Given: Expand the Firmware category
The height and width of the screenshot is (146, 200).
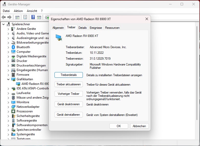Looking at the screenshot, I should (8, 75).
